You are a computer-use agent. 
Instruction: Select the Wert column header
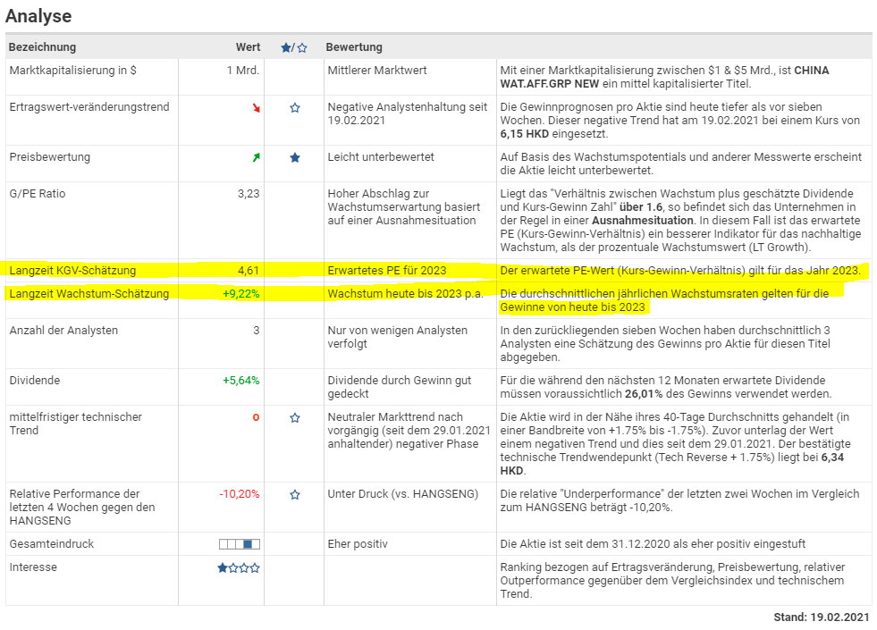point(248,47)
